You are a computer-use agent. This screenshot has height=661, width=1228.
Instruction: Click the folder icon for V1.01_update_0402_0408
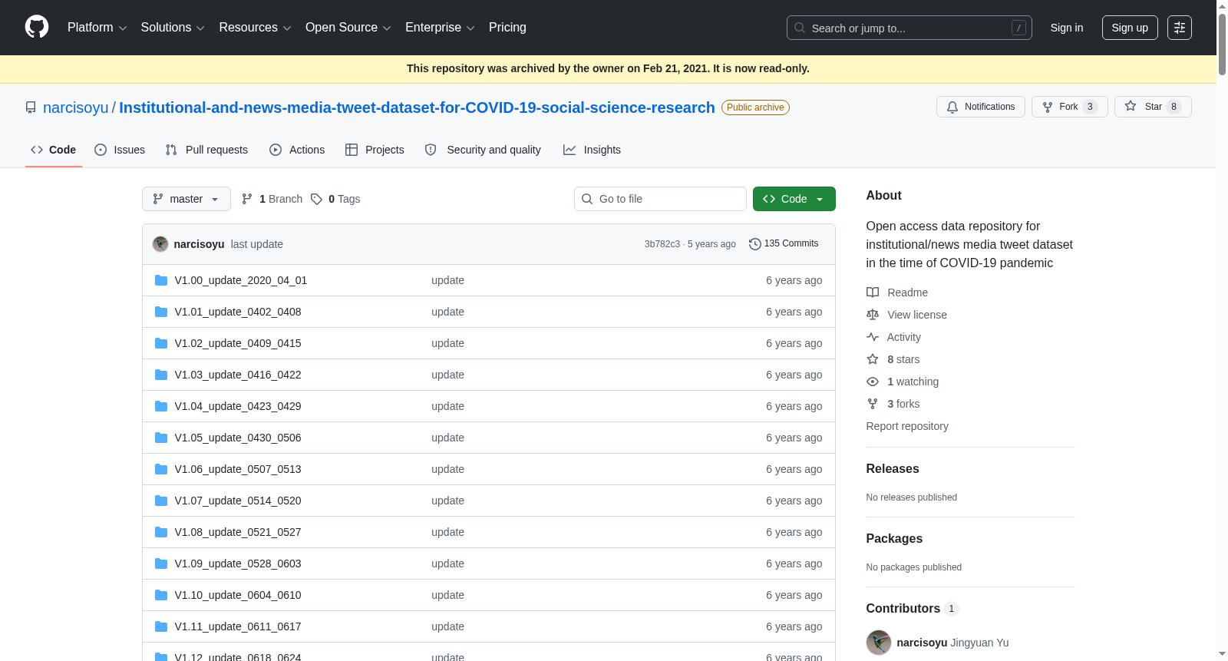point(161,312)
